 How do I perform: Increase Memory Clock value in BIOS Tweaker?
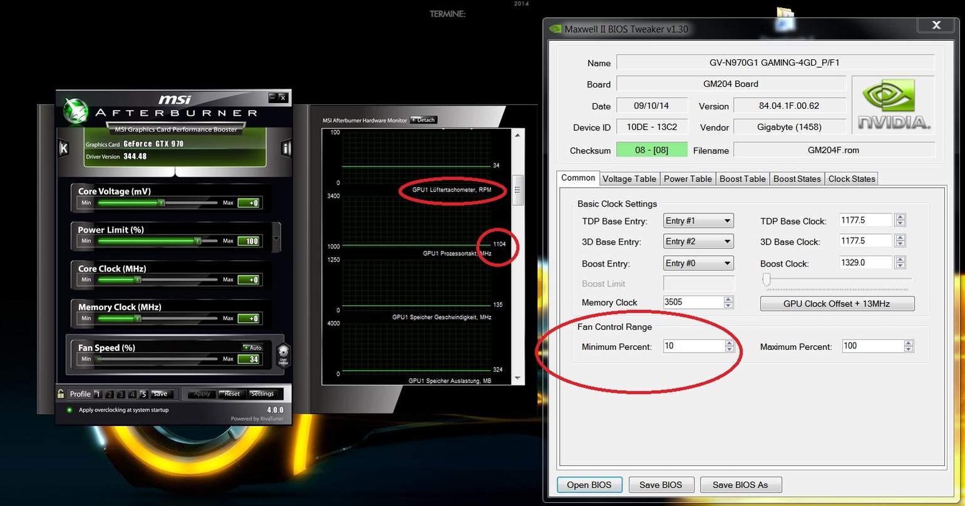click(x=728, y=299)
